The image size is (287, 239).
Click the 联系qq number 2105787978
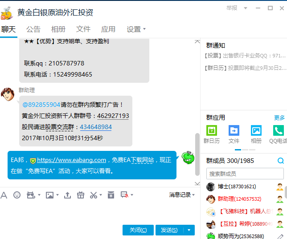tap(66, 64)
